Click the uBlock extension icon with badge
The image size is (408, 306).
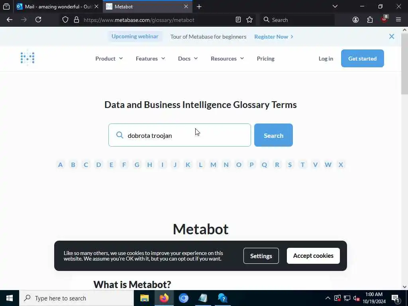click(384, 19)
